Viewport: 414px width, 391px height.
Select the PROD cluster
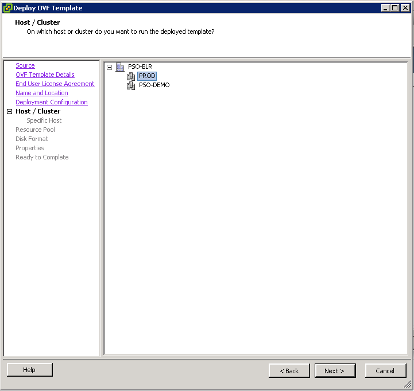point(147,76)
